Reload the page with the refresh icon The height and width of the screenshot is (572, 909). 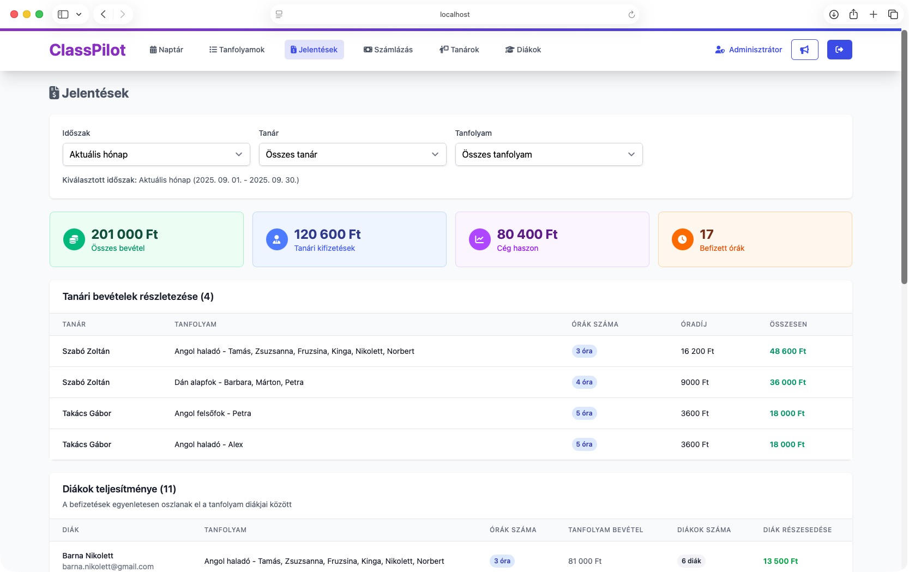click(x=631, y=15)
